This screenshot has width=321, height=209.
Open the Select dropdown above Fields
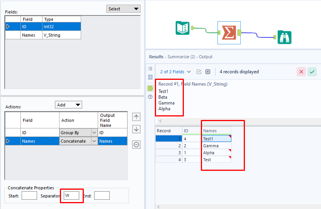tap(123, 9)
